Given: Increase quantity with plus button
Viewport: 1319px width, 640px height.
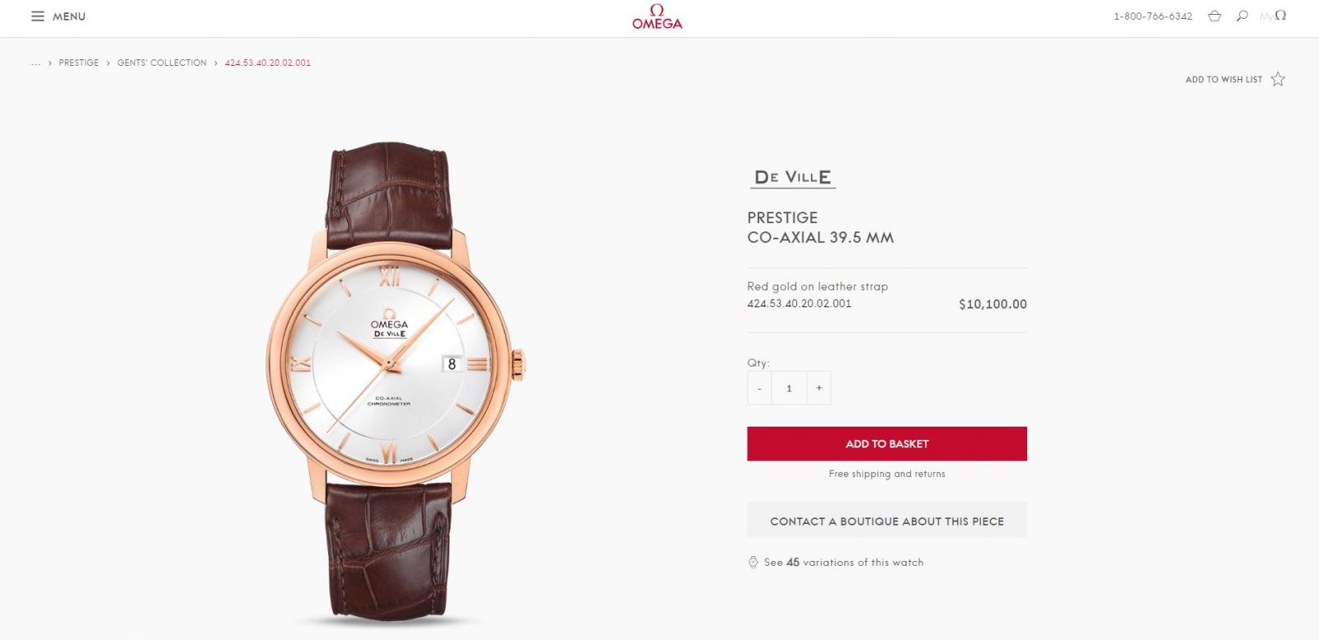Looking at the screenshot, I should pos(819,388).
